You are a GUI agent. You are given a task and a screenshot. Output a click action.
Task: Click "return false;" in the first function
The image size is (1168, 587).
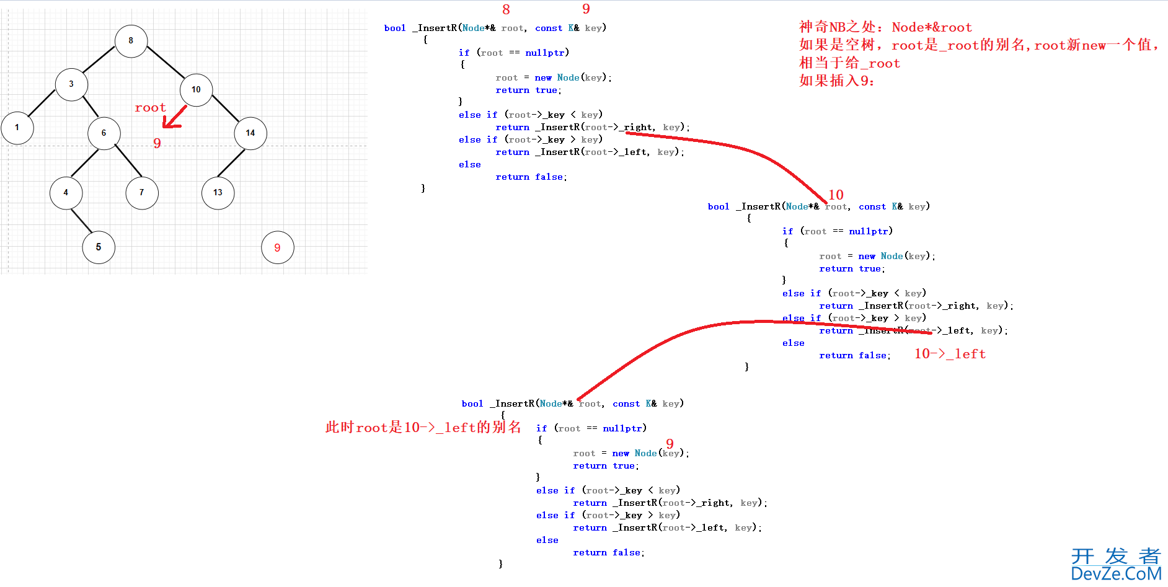(x=531, y=177)
